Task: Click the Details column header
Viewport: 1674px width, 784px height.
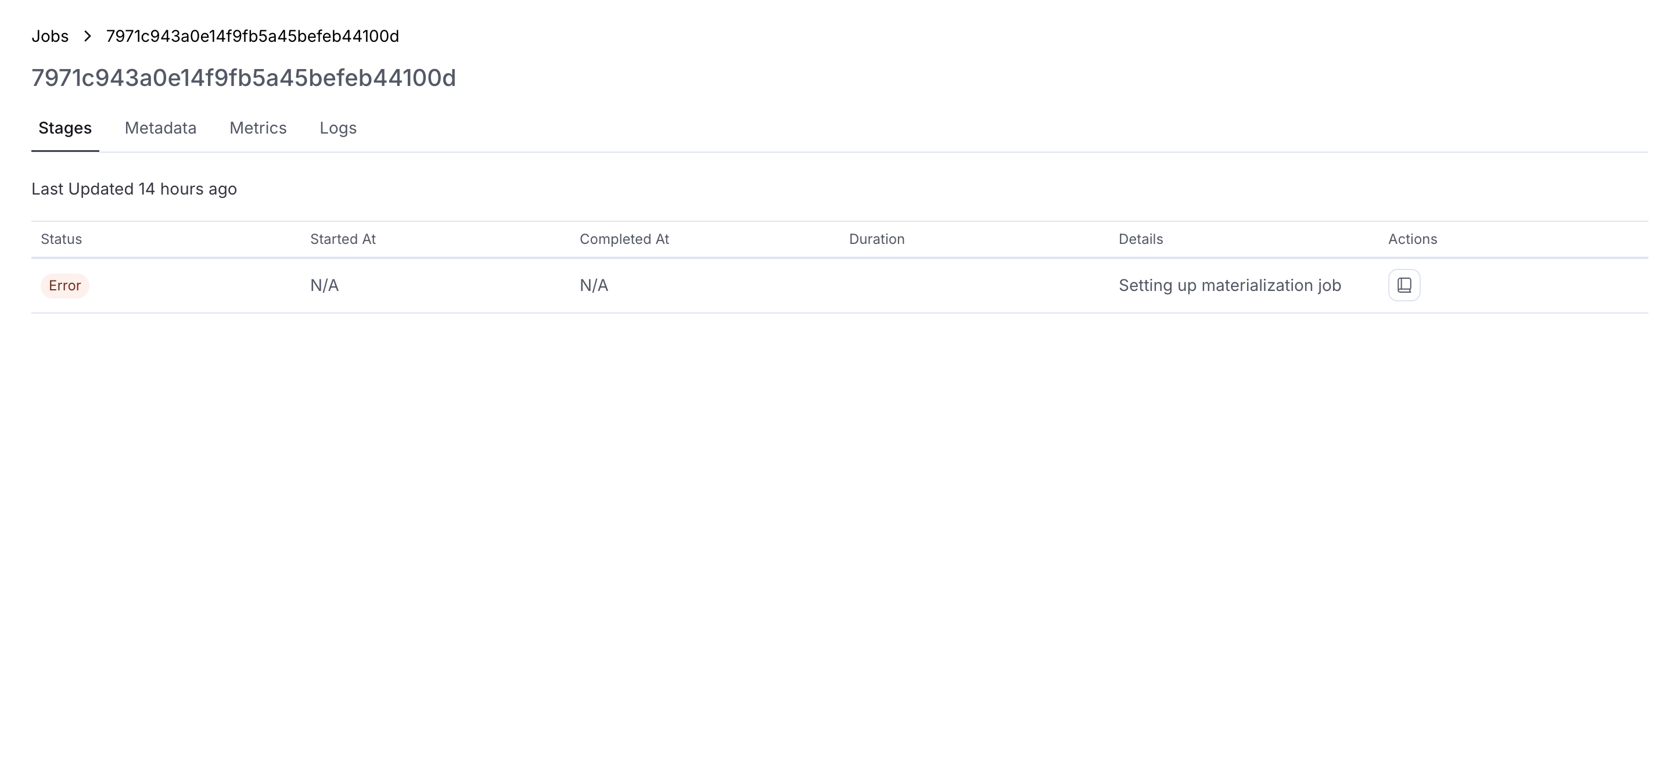Action: [x=1140, y=239]
